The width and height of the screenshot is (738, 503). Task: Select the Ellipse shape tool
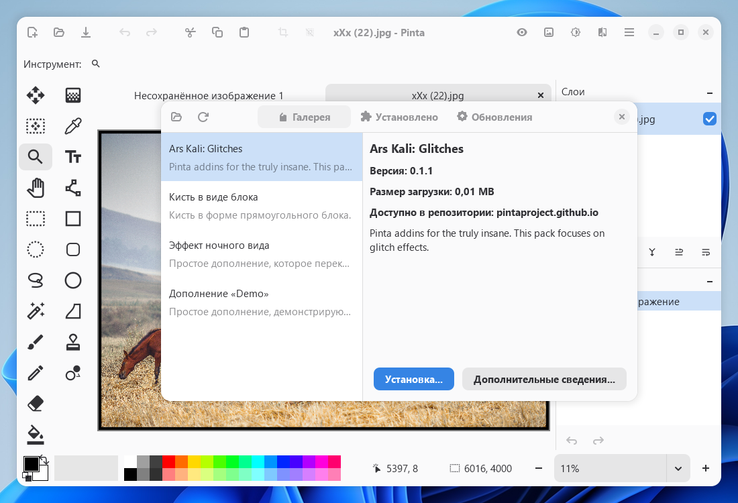73,280
